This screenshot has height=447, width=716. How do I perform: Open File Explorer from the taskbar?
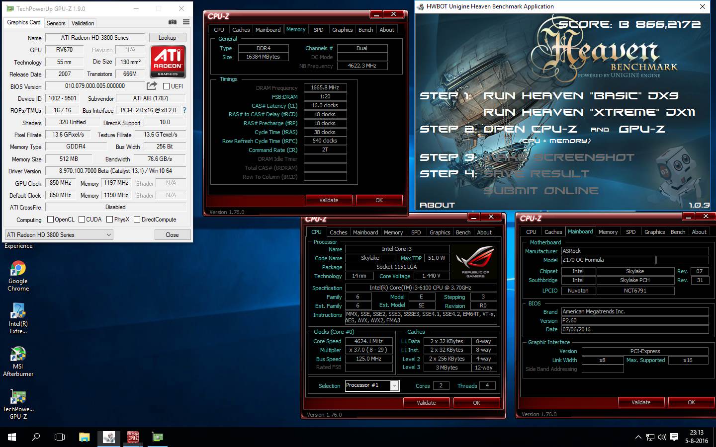tap(85, 437)
